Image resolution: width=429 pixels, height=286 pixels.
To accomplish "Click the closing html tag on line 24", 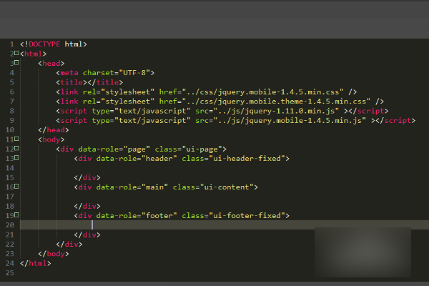I will (36, 263).
